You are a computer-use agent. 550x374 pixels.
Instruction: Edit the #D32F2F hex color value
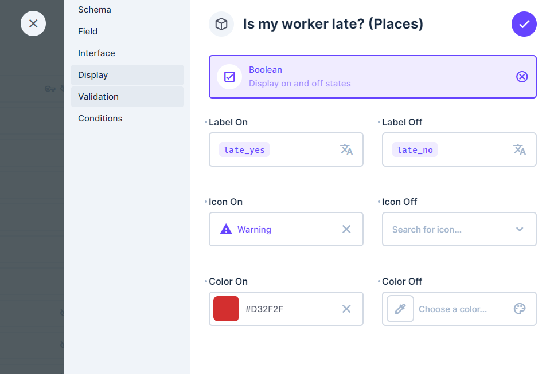click(264, 309)
